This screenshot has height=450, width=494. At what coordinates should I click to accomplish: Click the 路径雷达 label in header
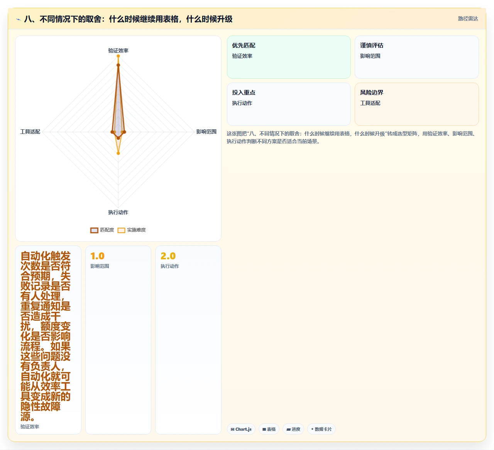point(468,19)
